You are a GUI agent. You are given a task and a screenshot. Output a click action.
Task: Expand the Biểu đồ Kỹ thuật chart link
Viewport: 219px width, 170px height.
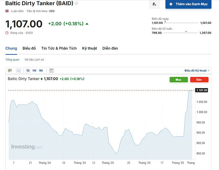tap(196, 70)
